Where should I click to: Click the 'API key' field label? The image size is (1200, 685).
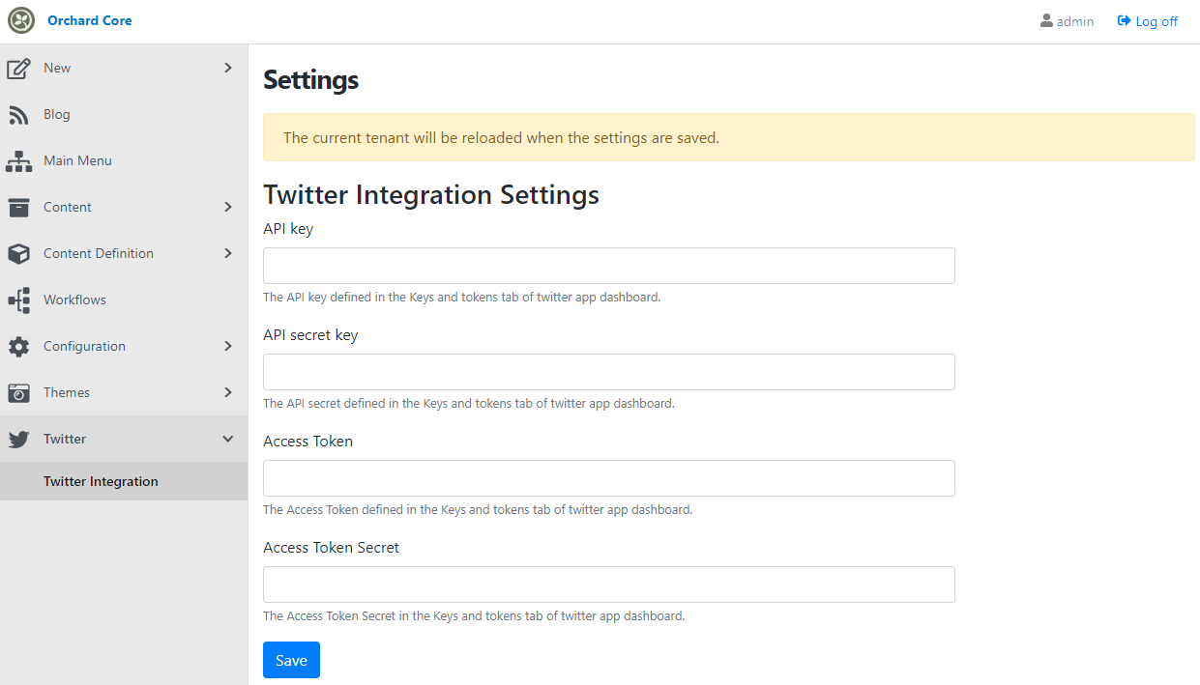point(288,229)
